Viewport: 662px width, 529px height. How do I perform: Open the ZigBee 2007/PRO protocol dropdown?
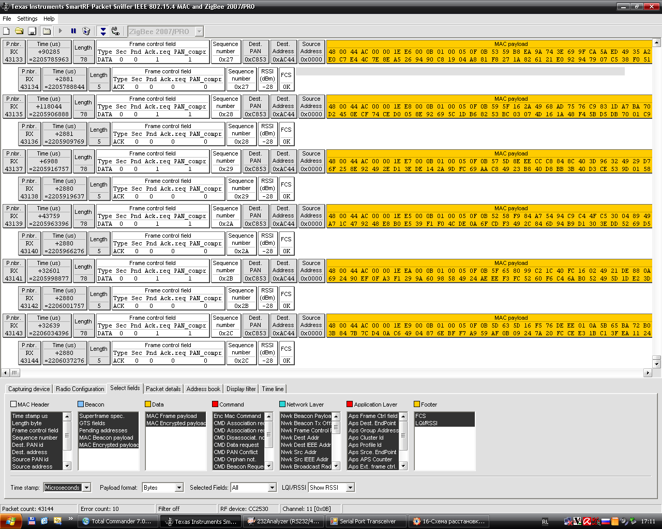(x=199, y=32)
